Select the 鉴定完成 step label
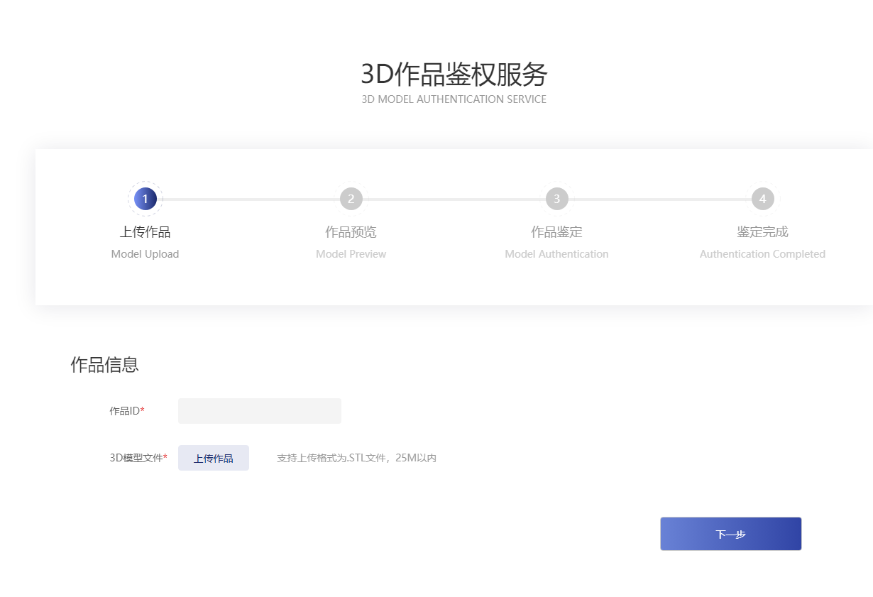The height and width of the screenshot is (597, 873). [x=762, y=232]
